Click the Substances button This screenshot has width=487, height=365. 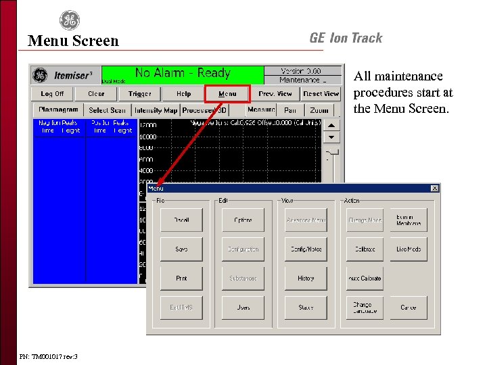pos(243,278)
